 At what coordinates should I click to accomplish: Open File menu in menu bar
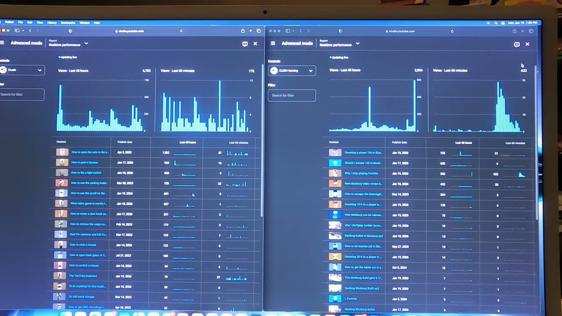click(20, 22)
